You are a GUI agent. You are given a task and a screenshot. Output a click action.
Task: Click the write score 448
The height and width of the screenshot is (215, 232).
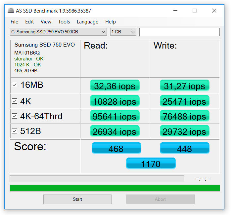[184, 148]
